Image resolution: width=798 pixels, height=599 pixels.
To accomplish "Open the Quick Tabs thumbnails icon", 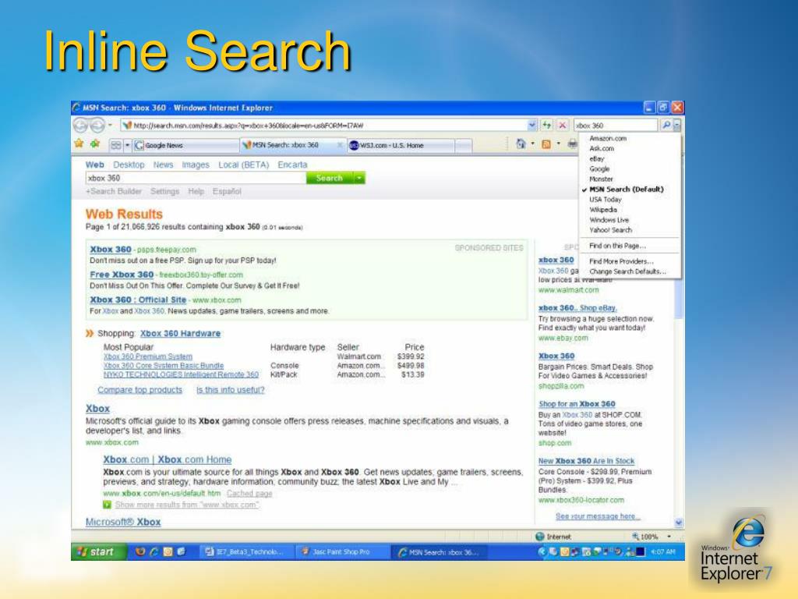I will [x=116, y=145].
